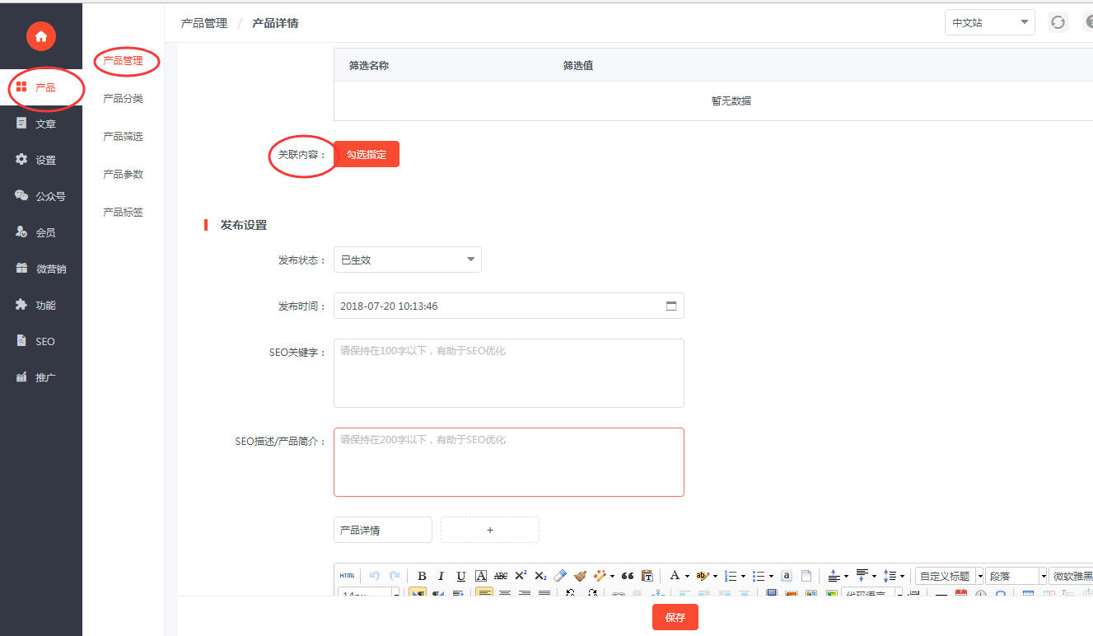Viewport: 1093px width, 636px height.
Task: Open the 发布状态 dropdown showing 已生效
Action: (407, 260)
